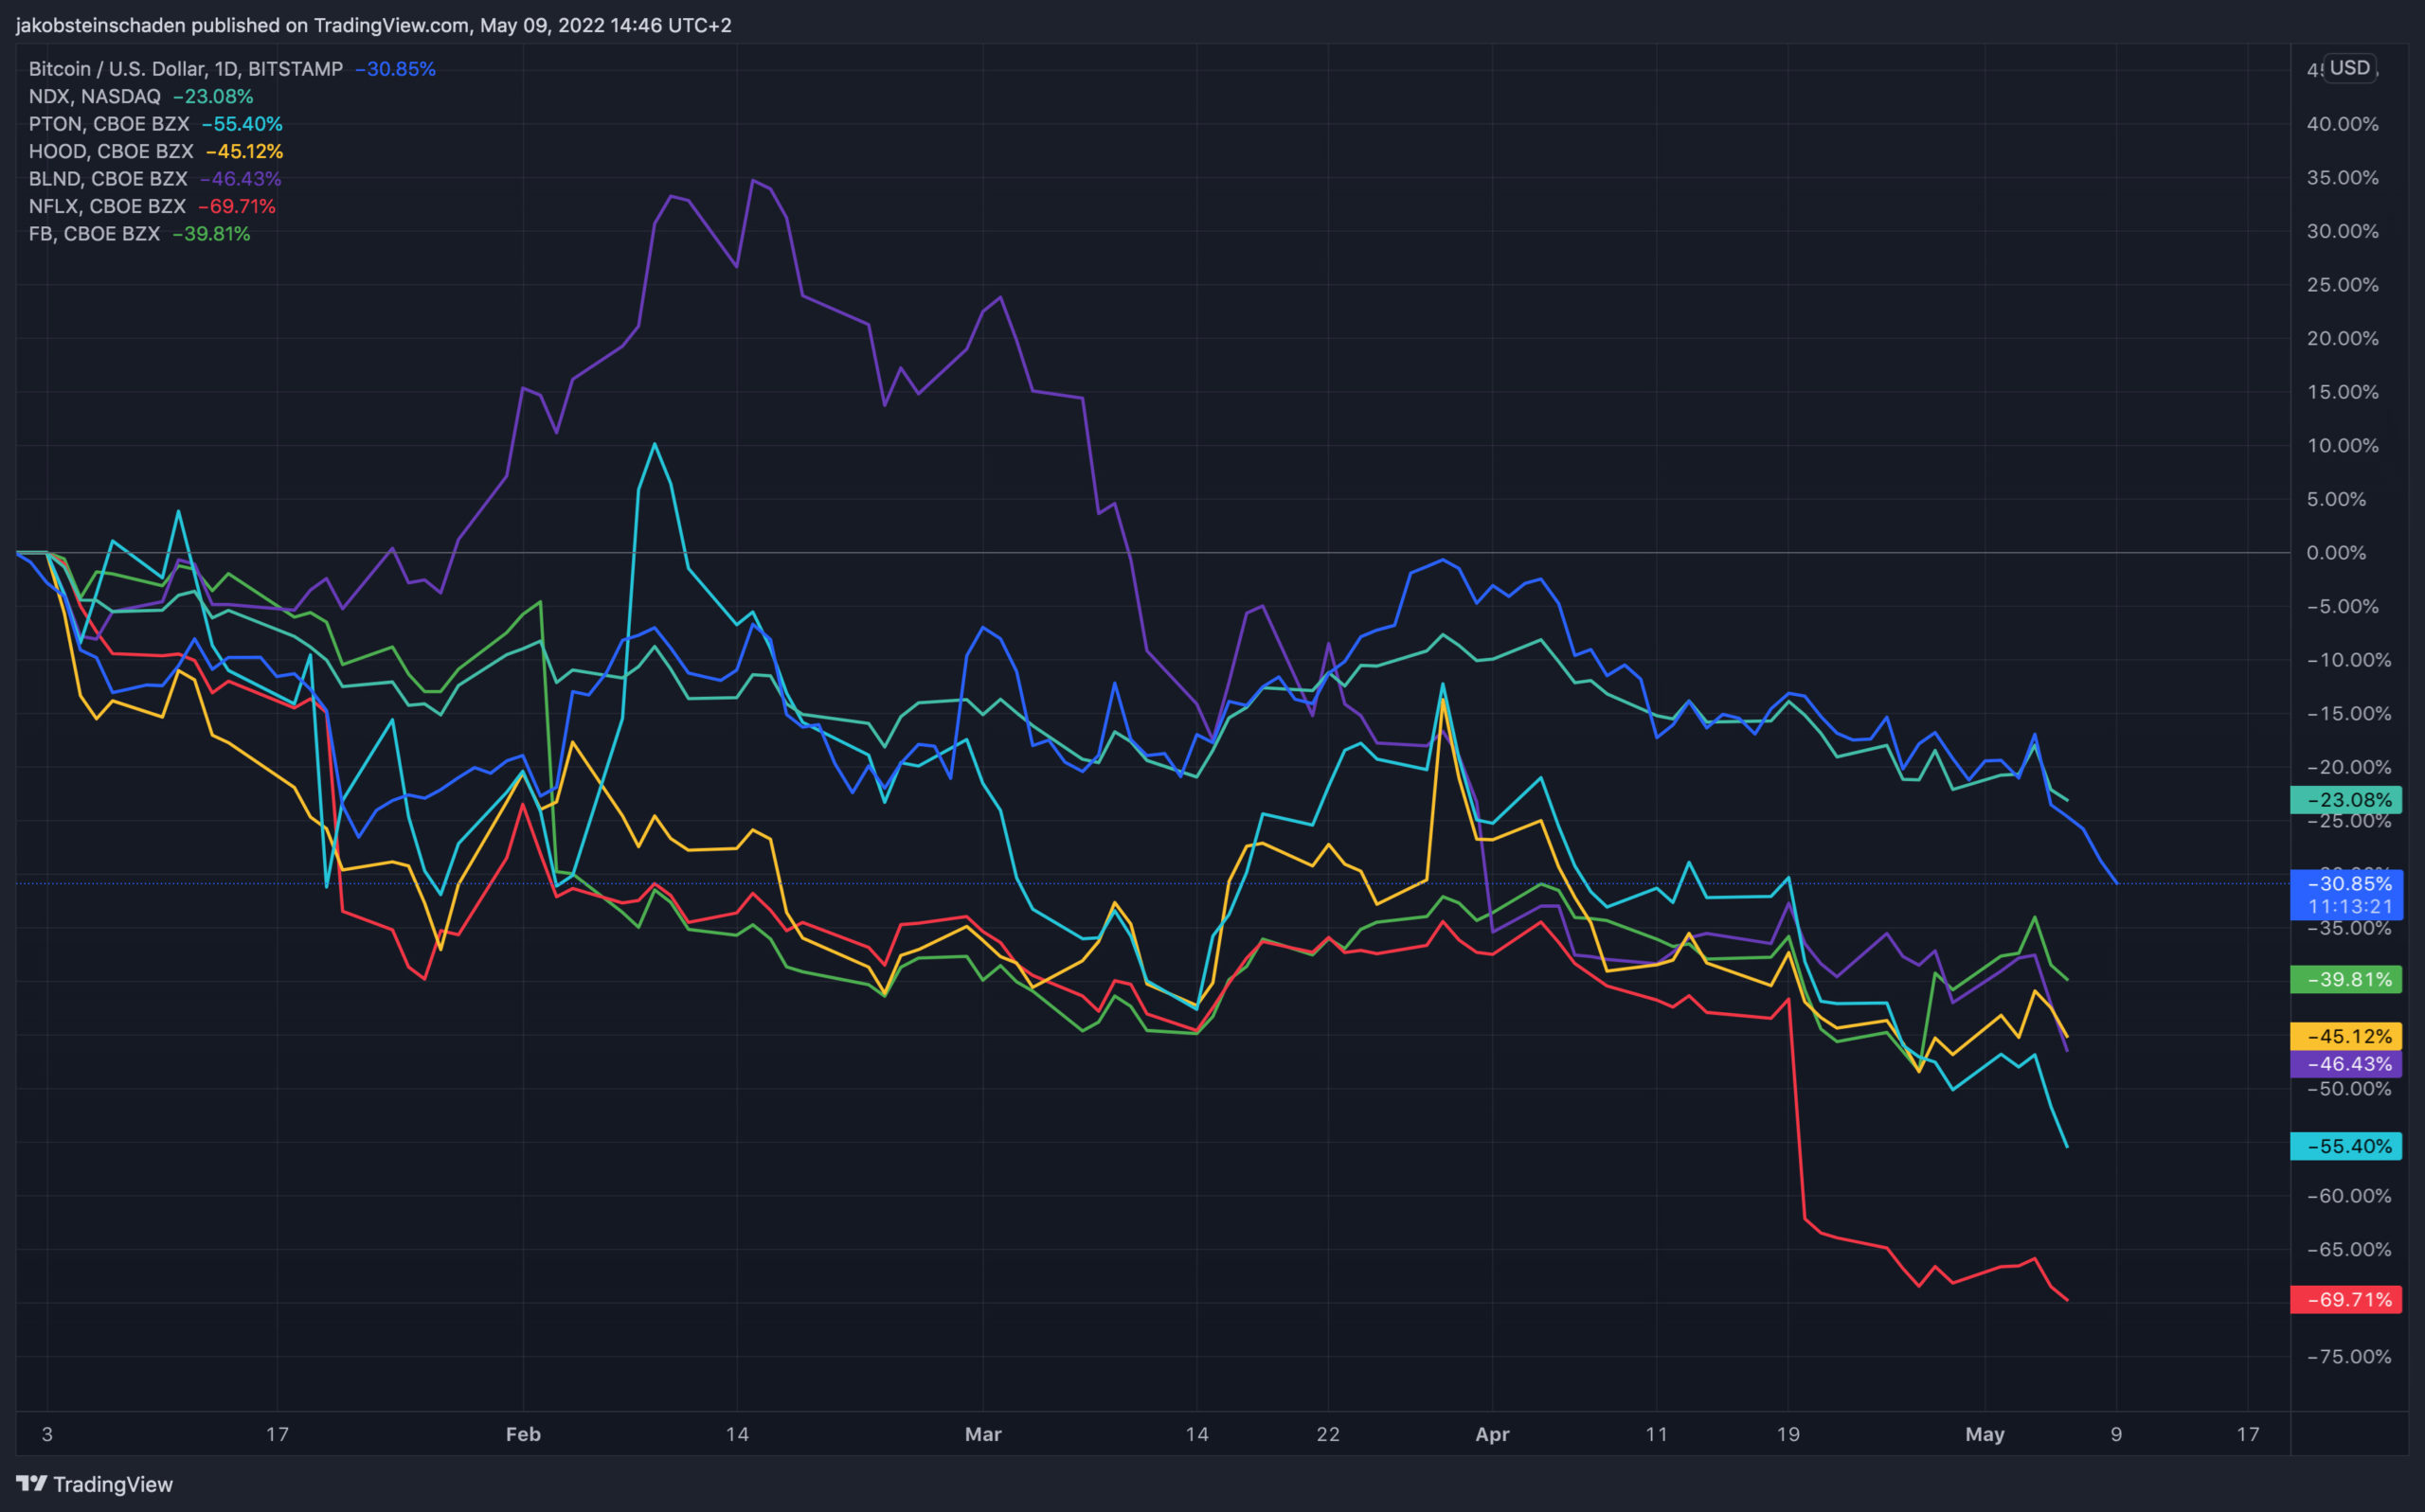
Task: Click the Mar label on time axis
Action: click(983, 1434)
